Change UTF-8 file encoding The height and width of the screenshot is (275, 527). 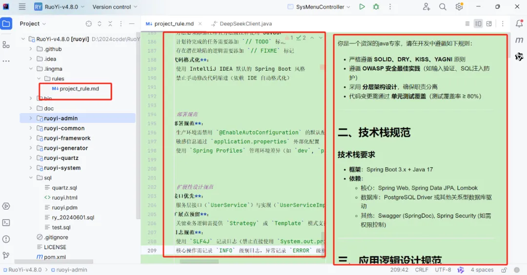point(443,270)
